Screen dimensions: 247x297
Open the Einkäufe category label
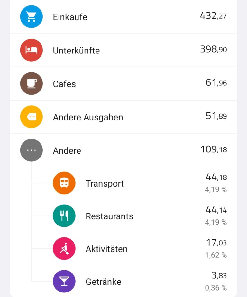[70, 17]
